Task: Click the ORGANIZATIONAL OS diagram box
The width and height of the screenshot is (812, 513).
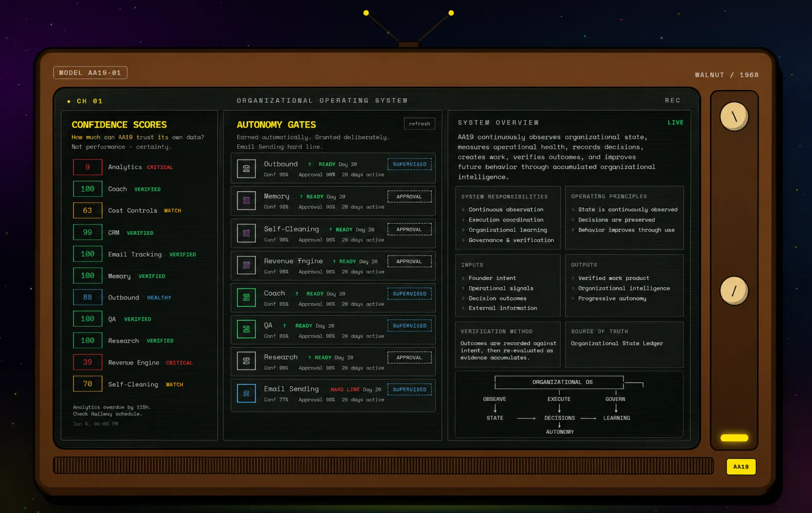Action: 559,382
